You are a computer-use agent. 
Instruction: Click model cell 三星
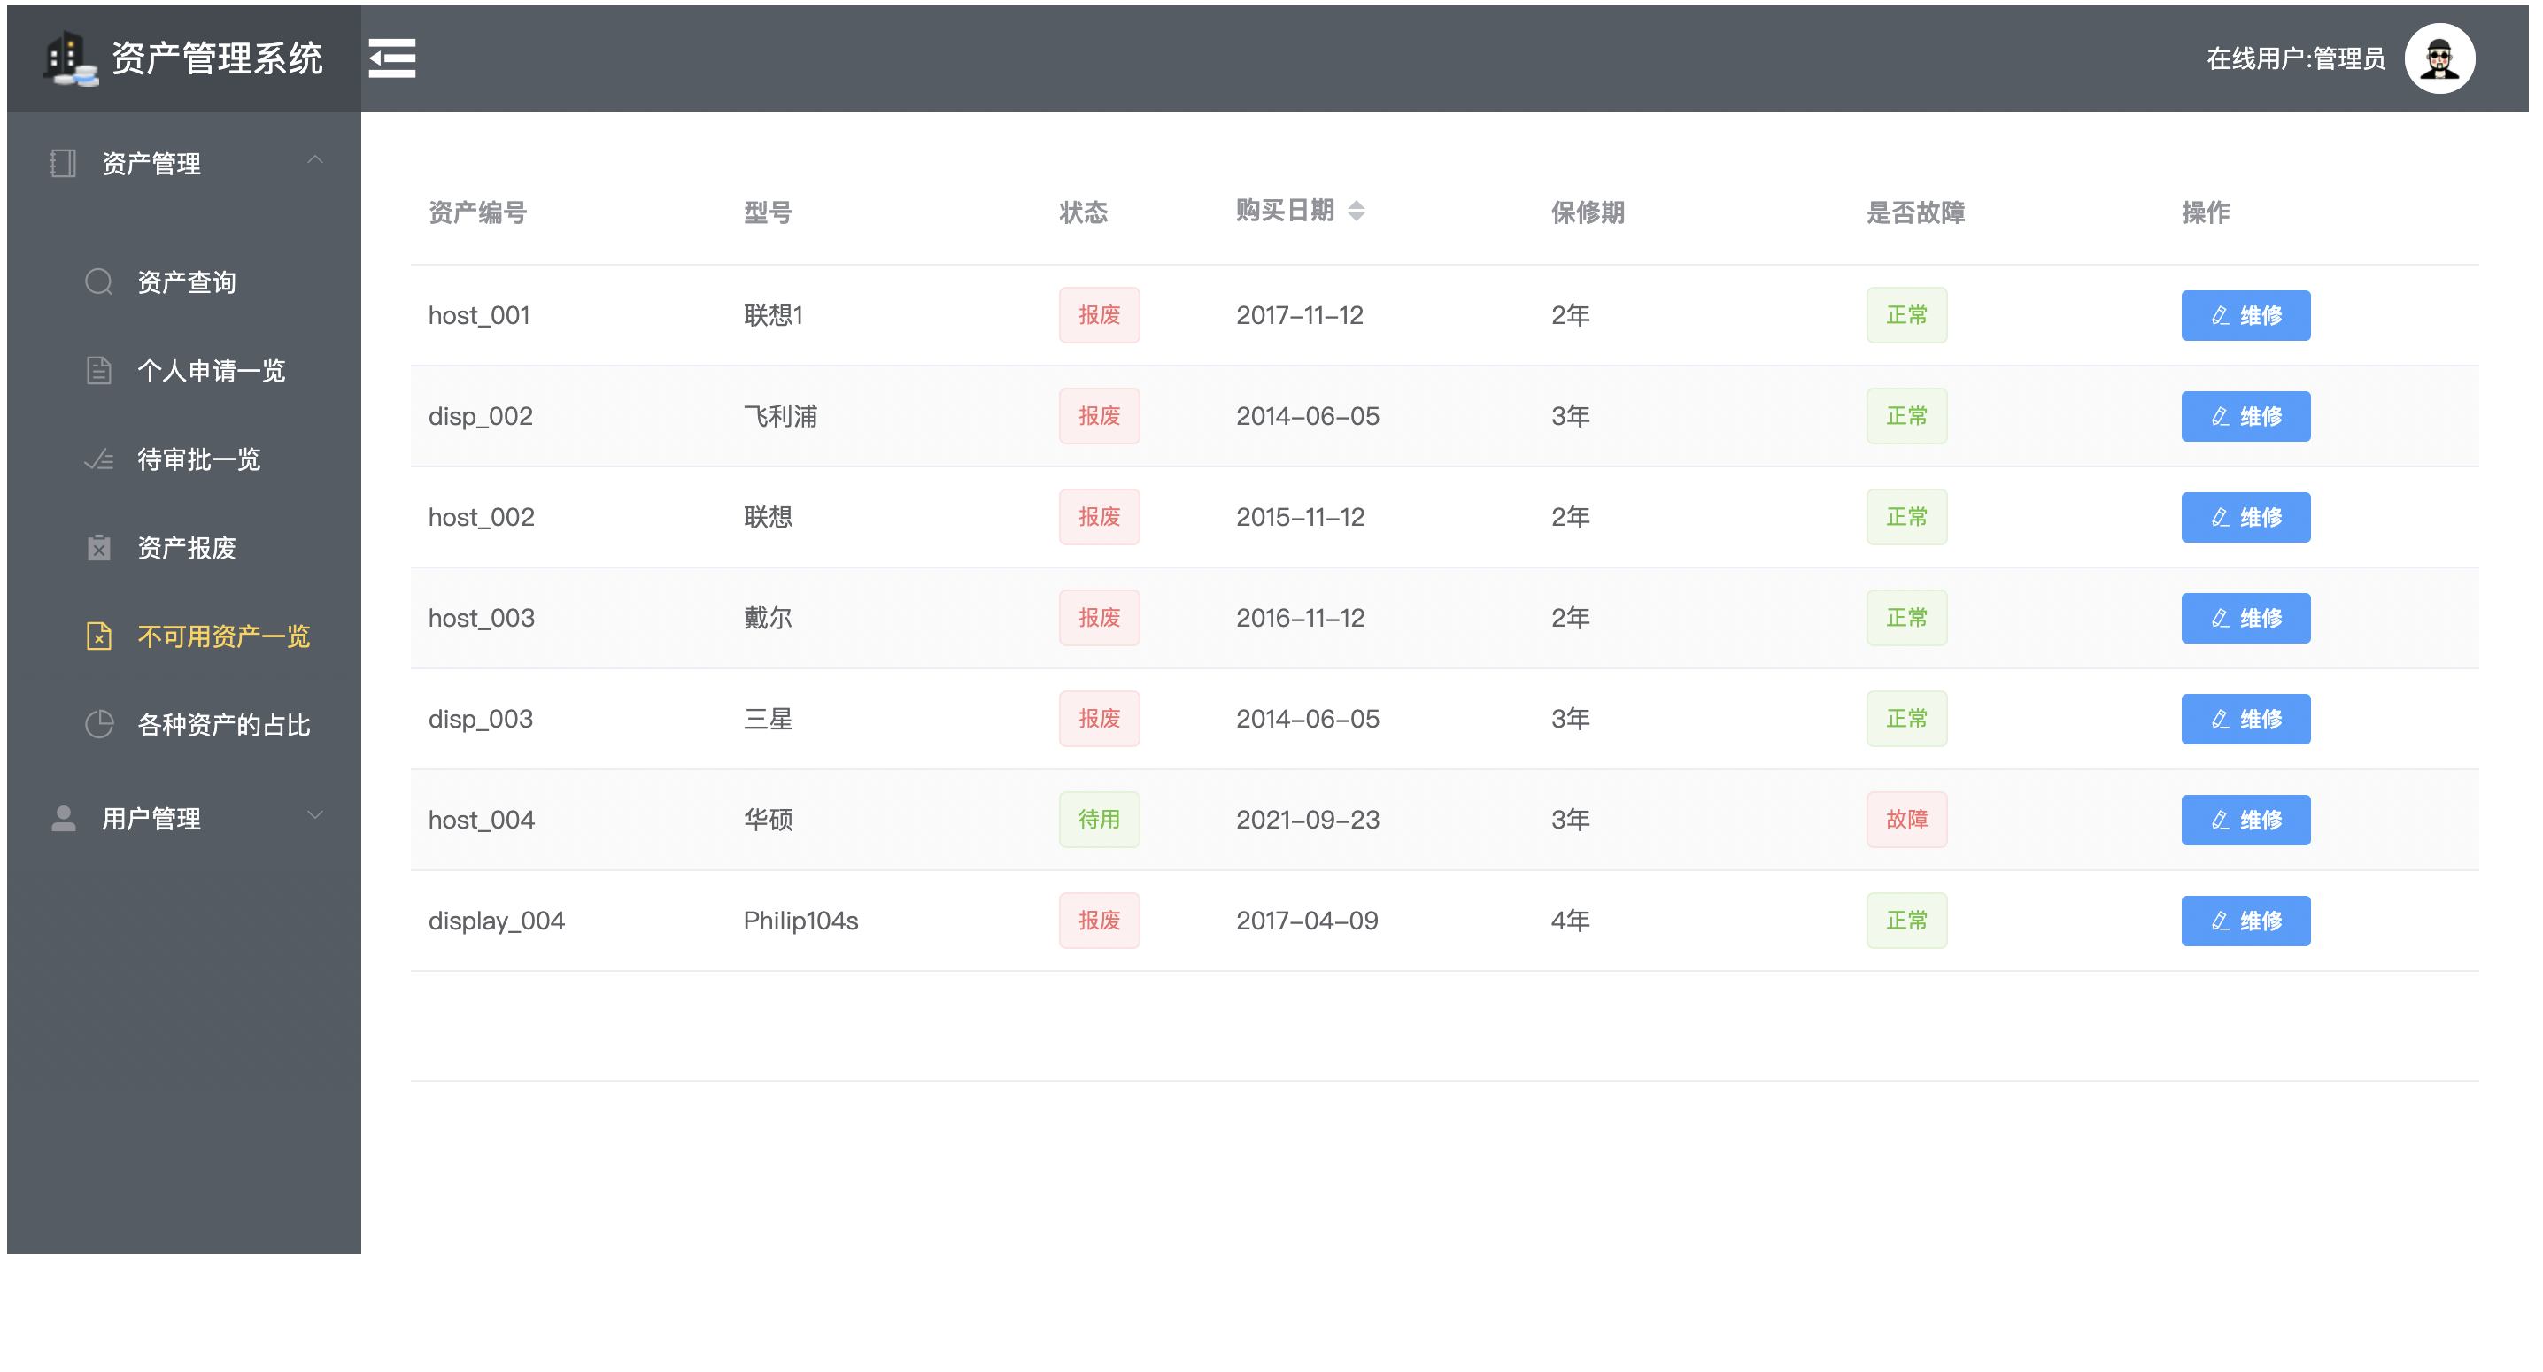(x=768, y=719)
